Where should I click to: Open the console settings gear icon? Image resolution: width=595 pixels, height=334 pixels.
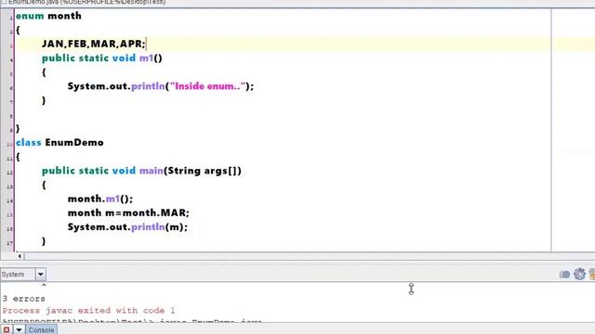click(x=579, y=274)
